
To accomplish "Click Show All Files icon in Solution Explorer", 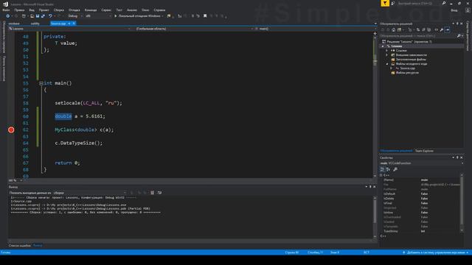I will (x=429, y=29).
